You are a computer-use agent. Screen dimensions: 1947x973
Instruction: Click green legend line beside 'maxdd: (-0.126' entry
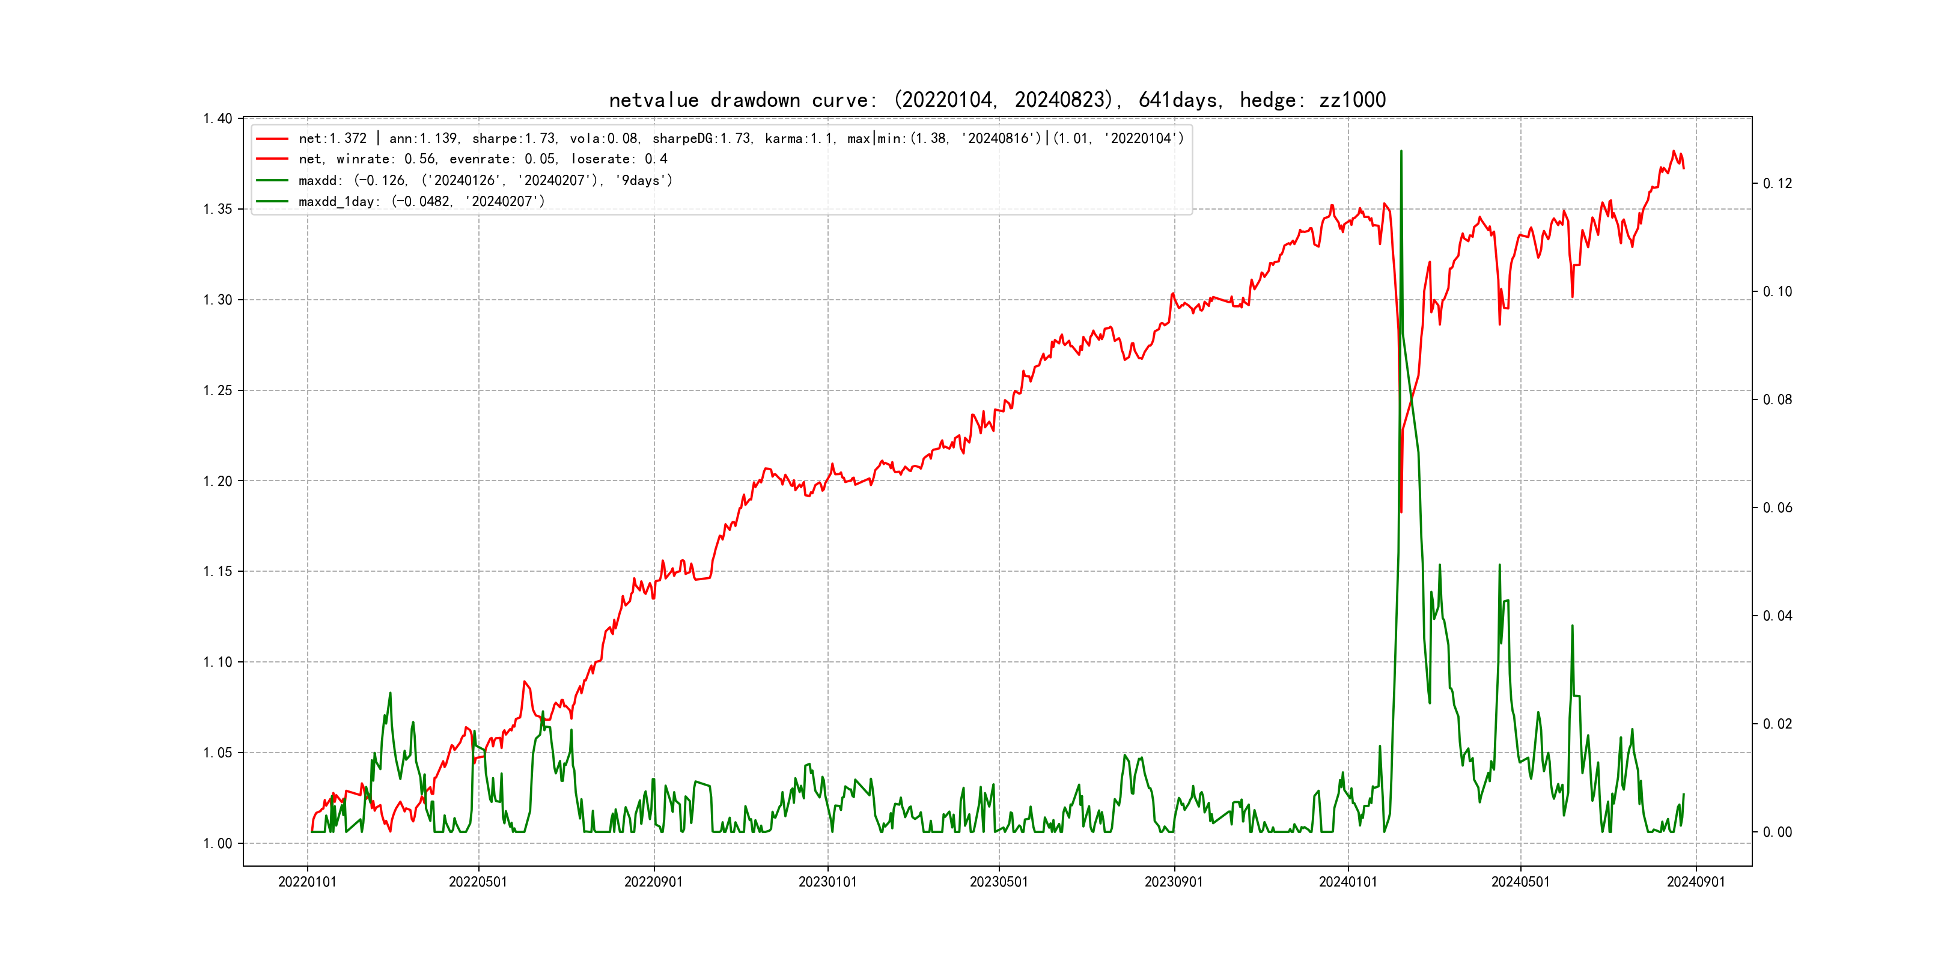coord(272,181)
